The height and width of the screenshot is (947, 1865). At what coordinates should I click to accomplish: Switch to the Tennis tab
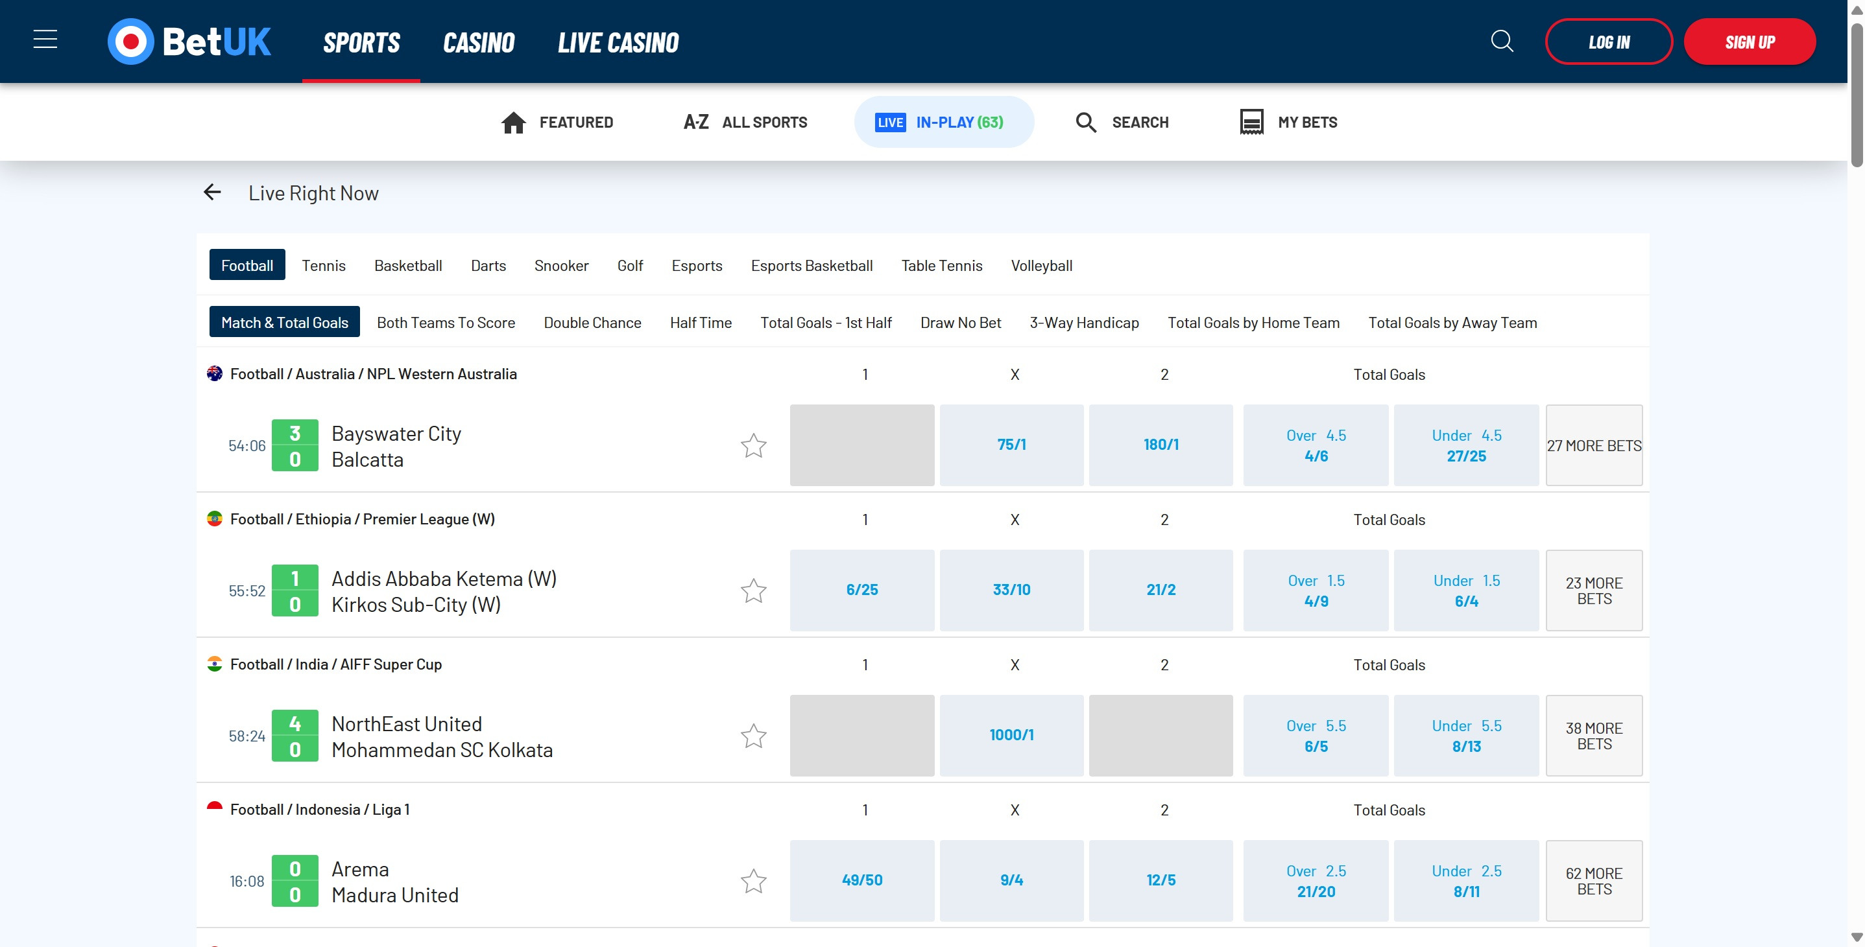tap(324, 266)
